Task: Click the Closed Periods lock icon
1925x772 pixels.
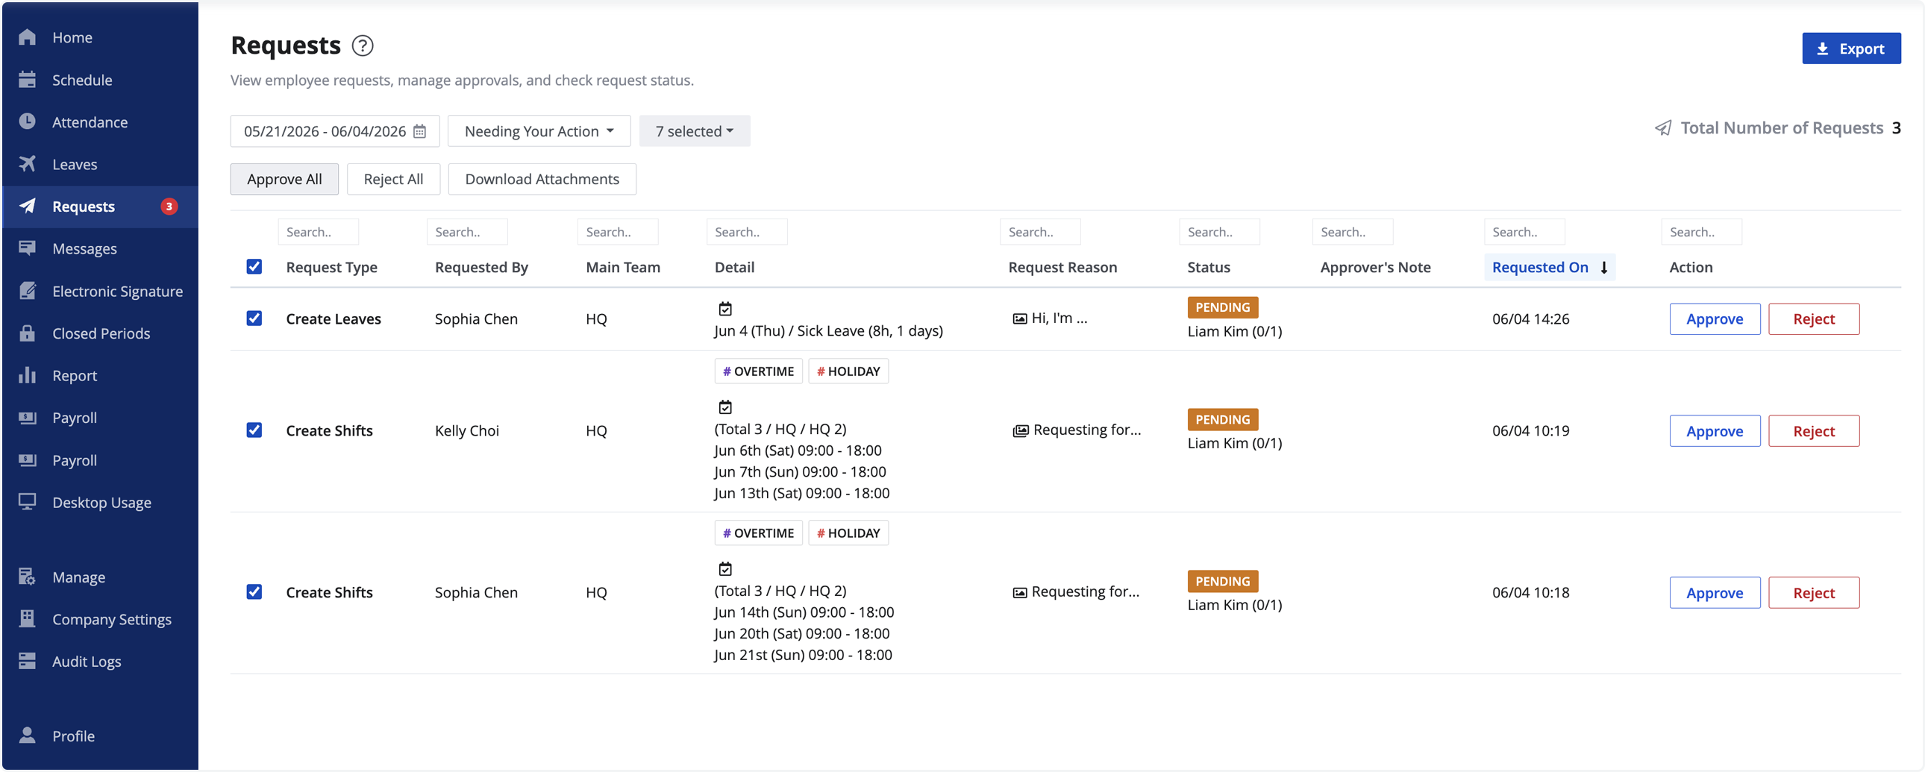Action: point(27,333)
